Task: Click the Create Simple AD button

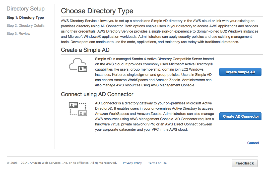Action: [240, 72]
